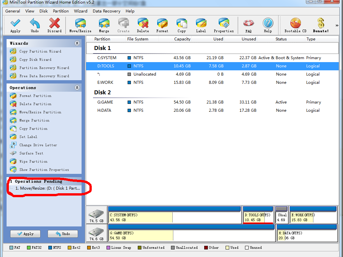Select H:DATA block in disk map
343x257 pixels.
(x=307, y=233)
